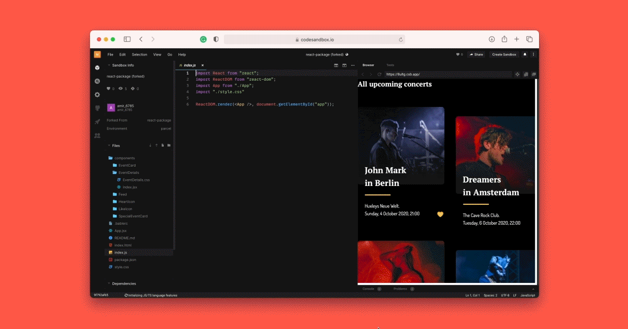
Task: Toggle the yellow heart on John Mark card
Action: [440, 214]
